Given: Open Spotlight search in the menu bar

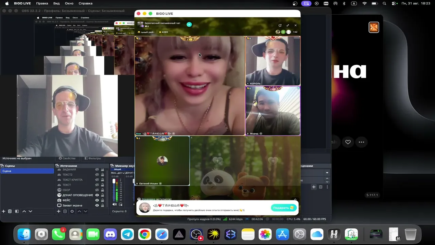Looking at the screenshot, I should [x=384, y=3].
